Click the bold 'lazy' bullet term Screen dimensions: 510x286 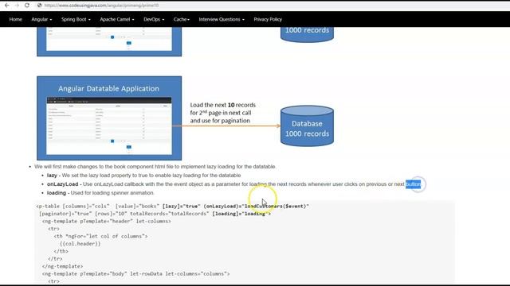[52, 176]
